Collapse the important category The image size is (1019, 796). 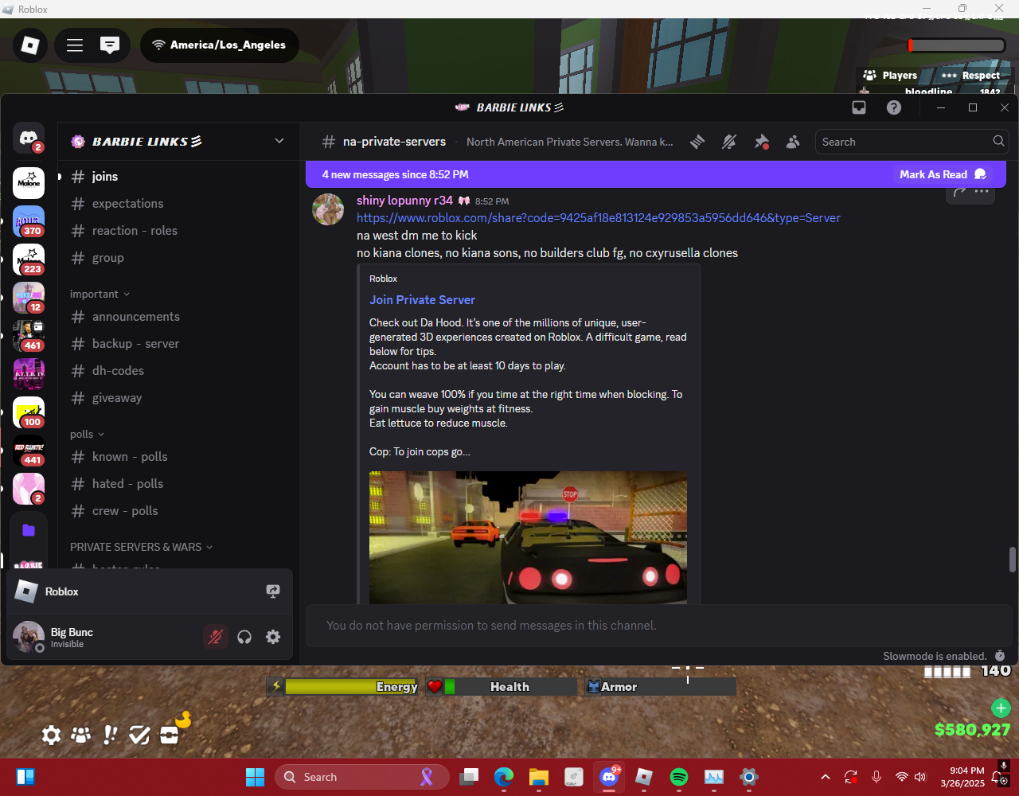[x=100, y=294]
